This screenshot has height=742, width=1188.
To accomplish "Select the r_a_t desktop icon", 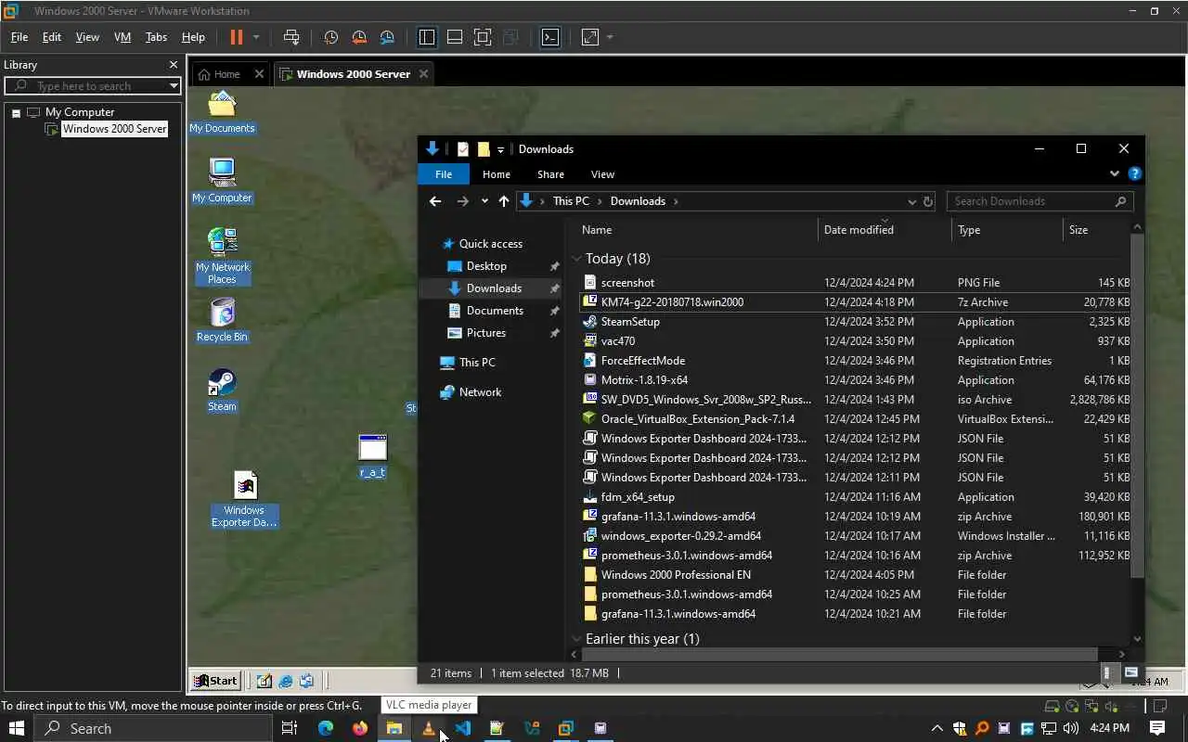I will point(372,456).
